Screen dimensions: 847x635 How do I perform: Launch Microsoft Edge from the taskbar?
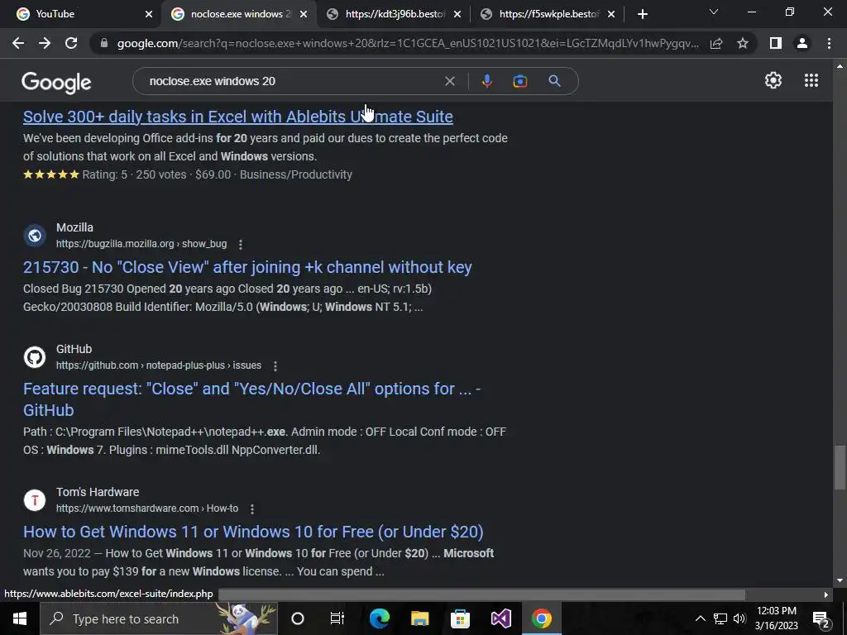click(379, 618)
